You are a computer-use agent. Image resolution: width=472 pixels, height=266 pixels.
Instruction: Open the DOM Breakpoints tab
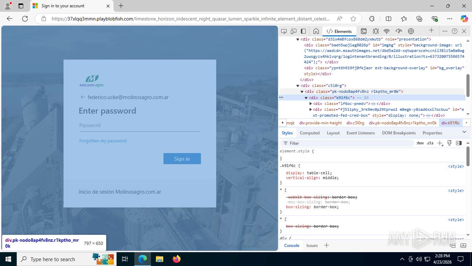click(399, 133)
